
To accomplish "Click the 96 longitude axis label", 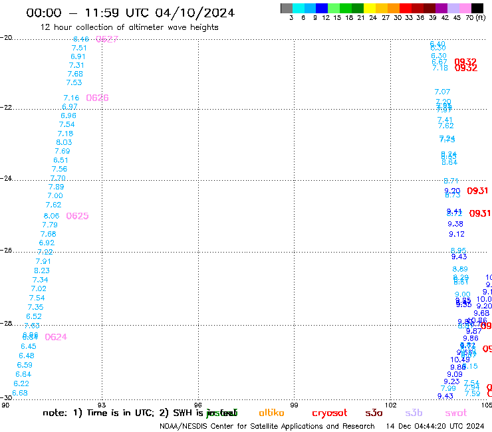I will click(x=198, y=405).
